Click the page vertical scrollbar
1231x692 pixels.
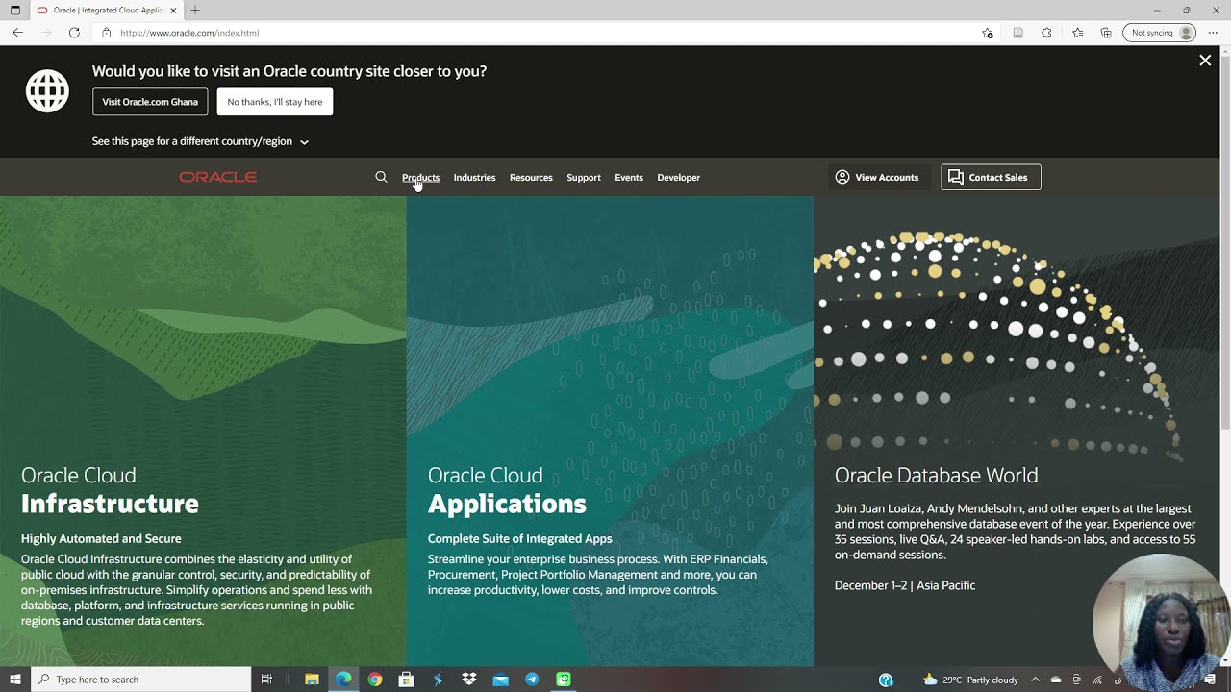pyautogui.click(x=1224, y=240)
